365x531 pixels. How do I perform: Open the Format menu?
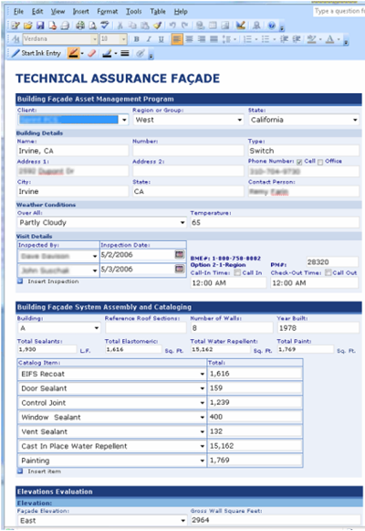click(x=108, y=12)
